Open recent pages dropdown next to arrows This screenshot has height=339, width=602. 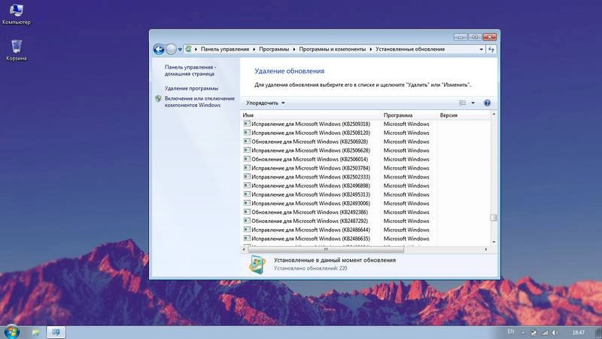click(180, 50)
